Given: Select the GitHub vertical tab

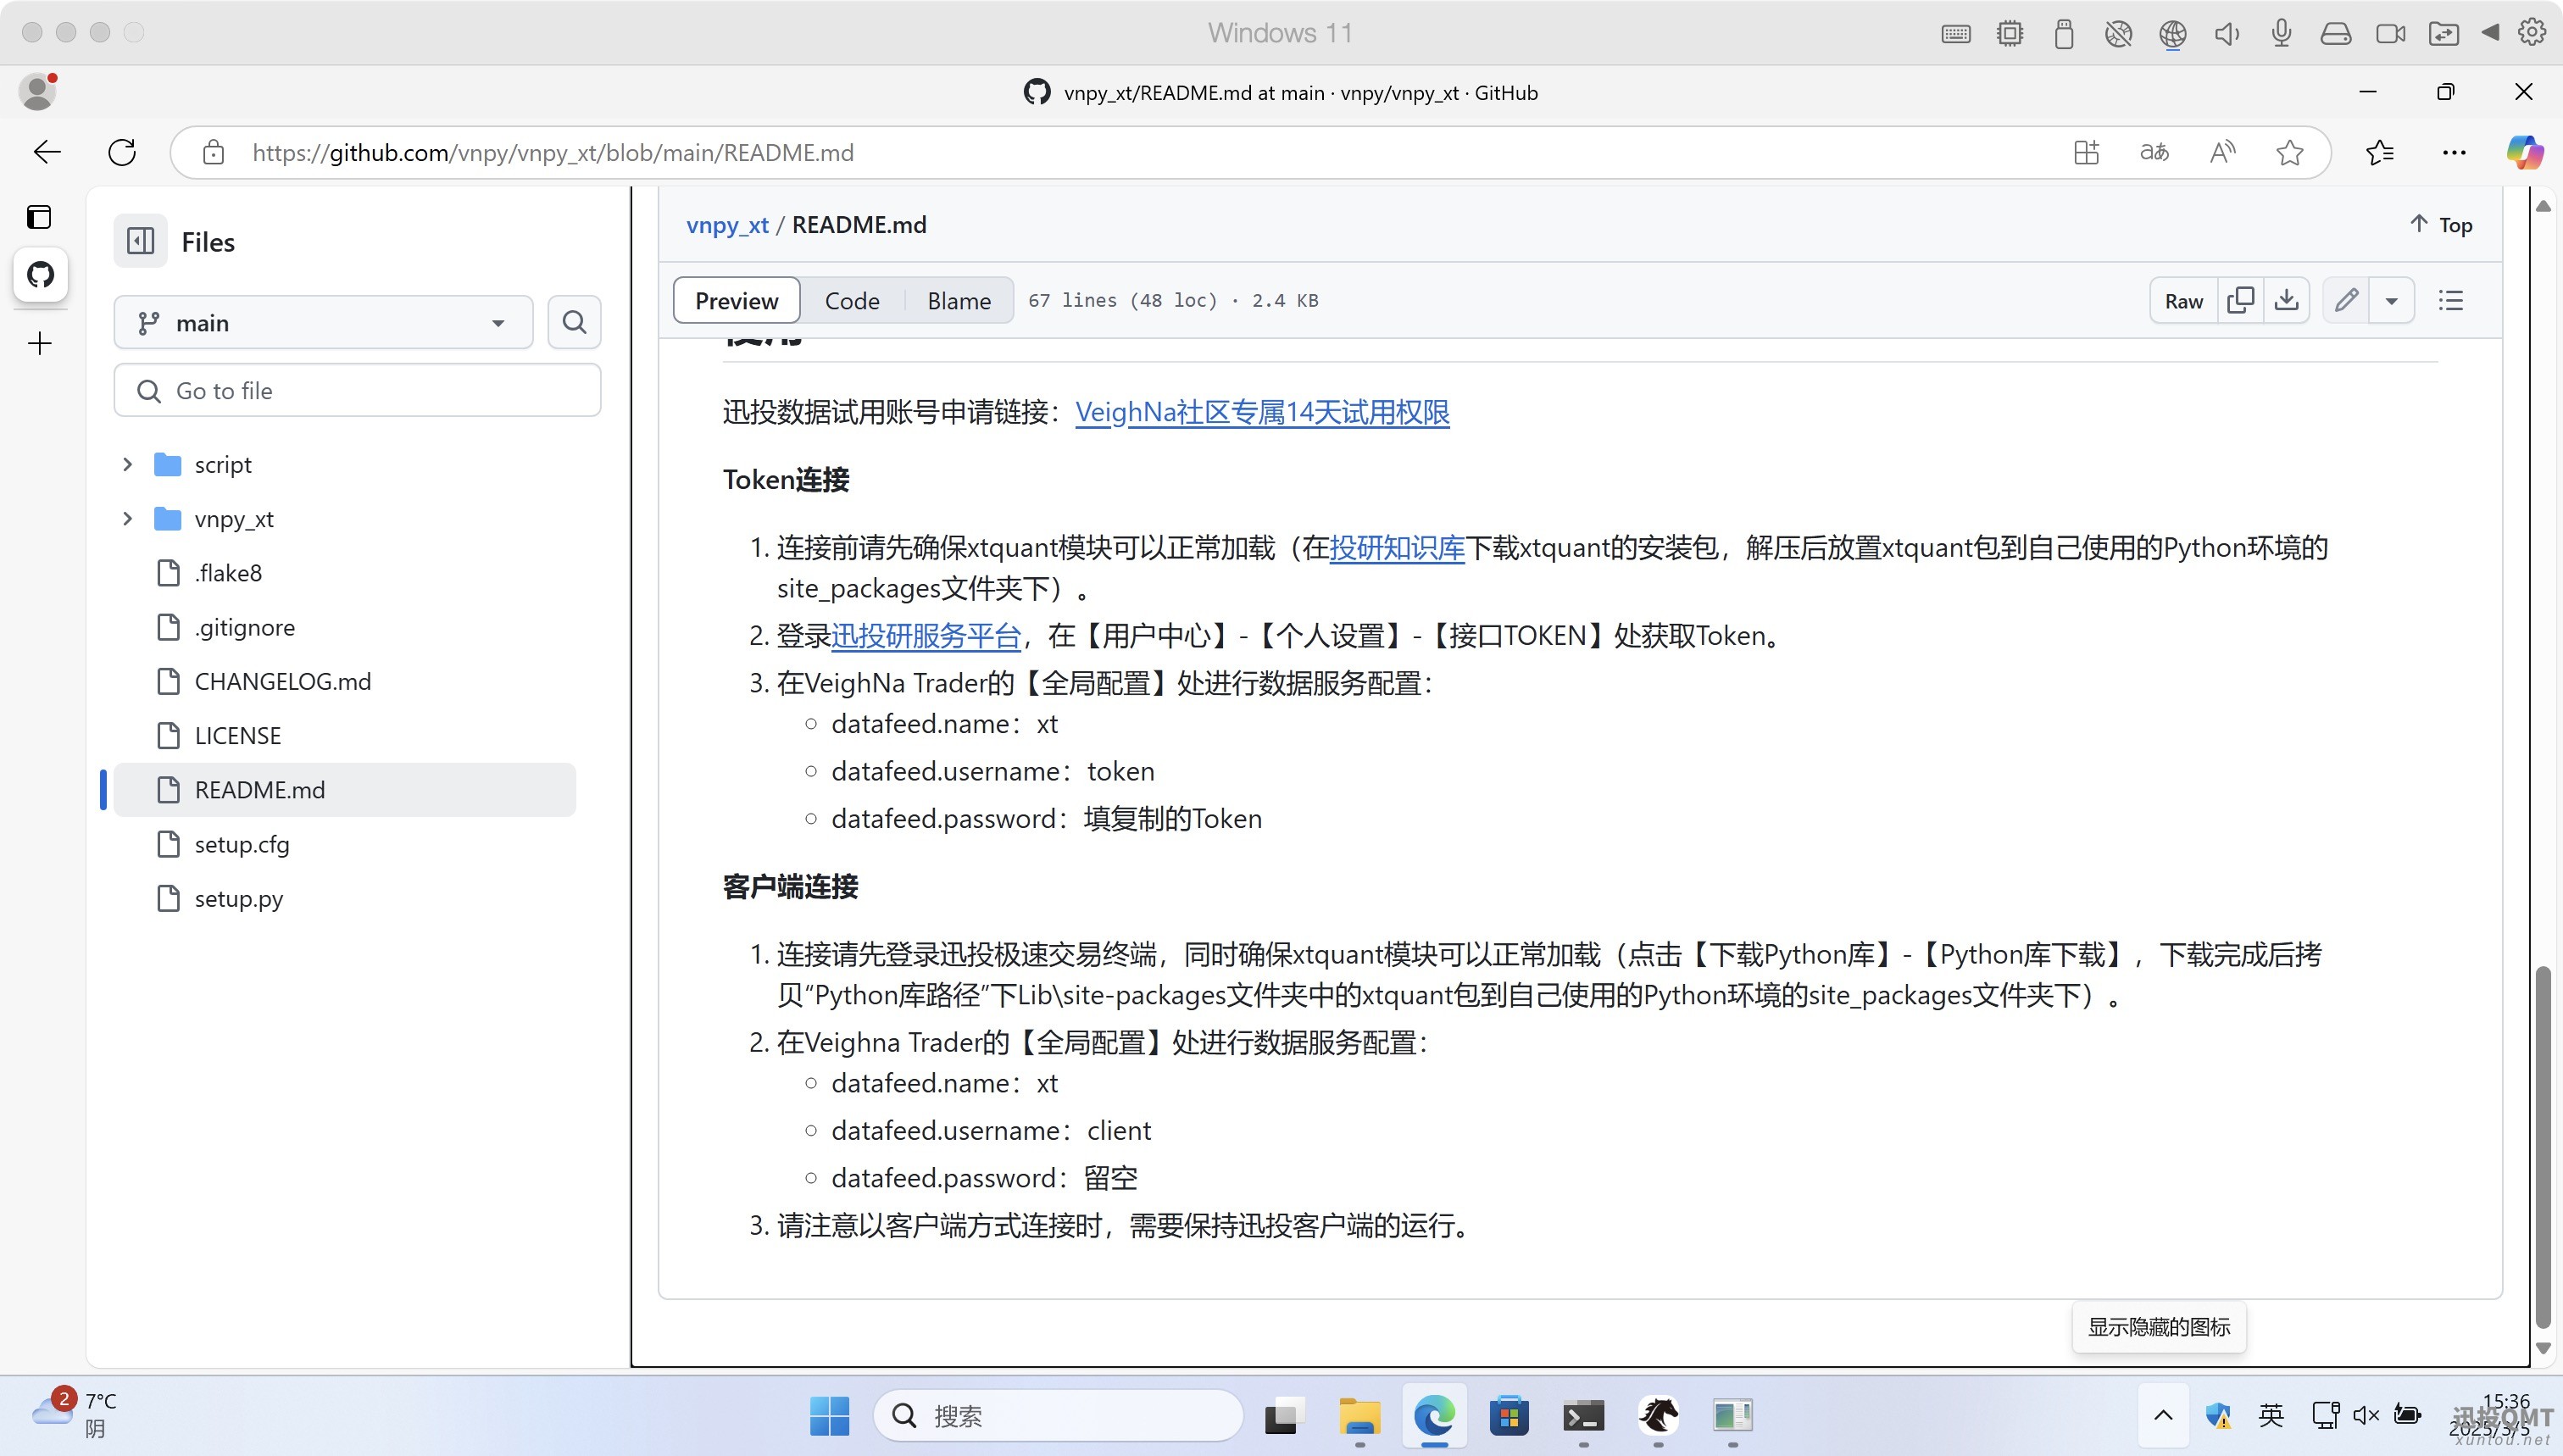Looking at the screenshot, I should pyautogui.click(x=40, y=274).
